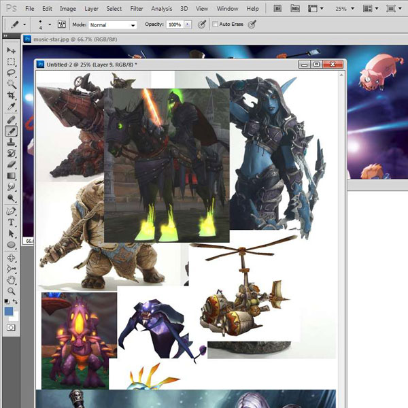Open Mini Bridge with Mb button
Screen dimensions: 408x408
pyautogui.click(x=295, y=9)
